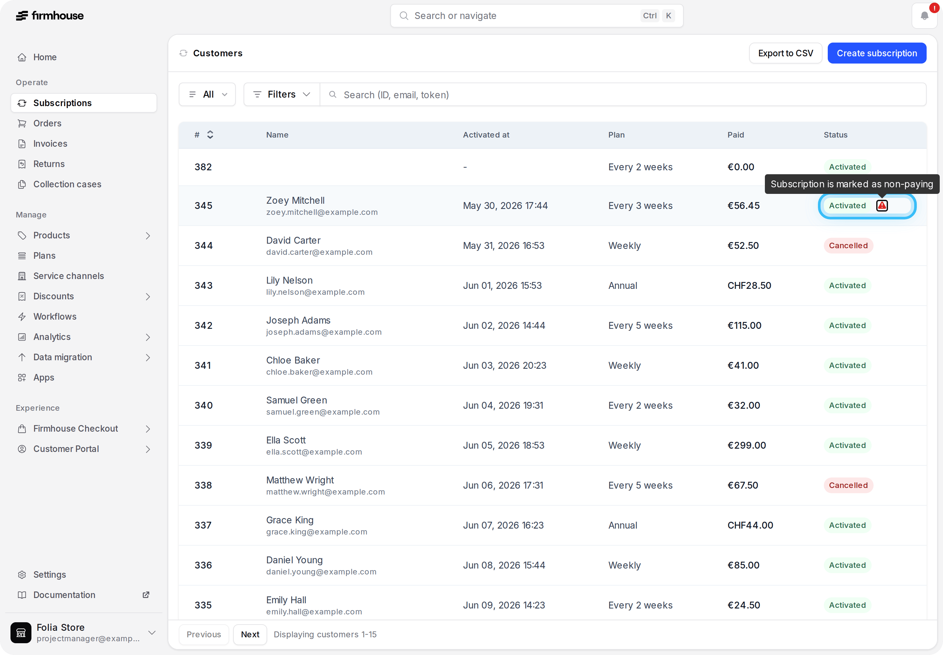This screenshot has width=943, height=655.
Task: Click the external link icon beside Documentation
Action: pos(146,595)
